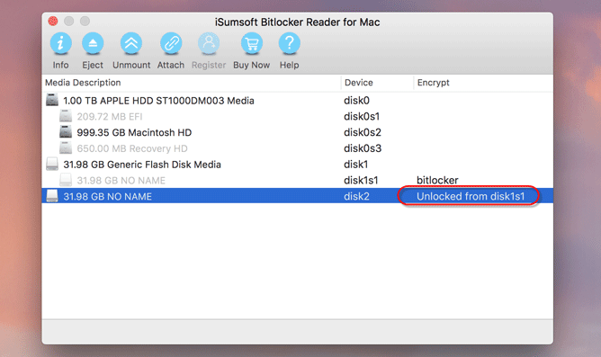The width and height of the screenshot is (601, 357).
Task: Open Help via question mark icon
Action: tap(289, 43)
